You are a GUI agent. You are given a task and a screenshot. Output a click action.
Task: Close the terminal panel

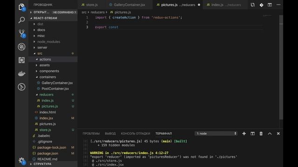click(278, 134)
